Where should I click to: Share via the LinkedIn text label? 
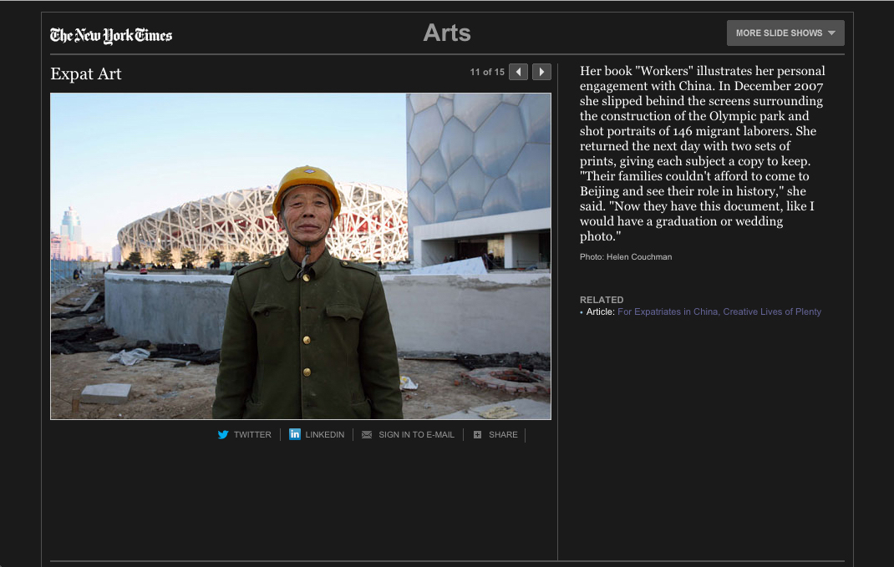coord(324,434)
